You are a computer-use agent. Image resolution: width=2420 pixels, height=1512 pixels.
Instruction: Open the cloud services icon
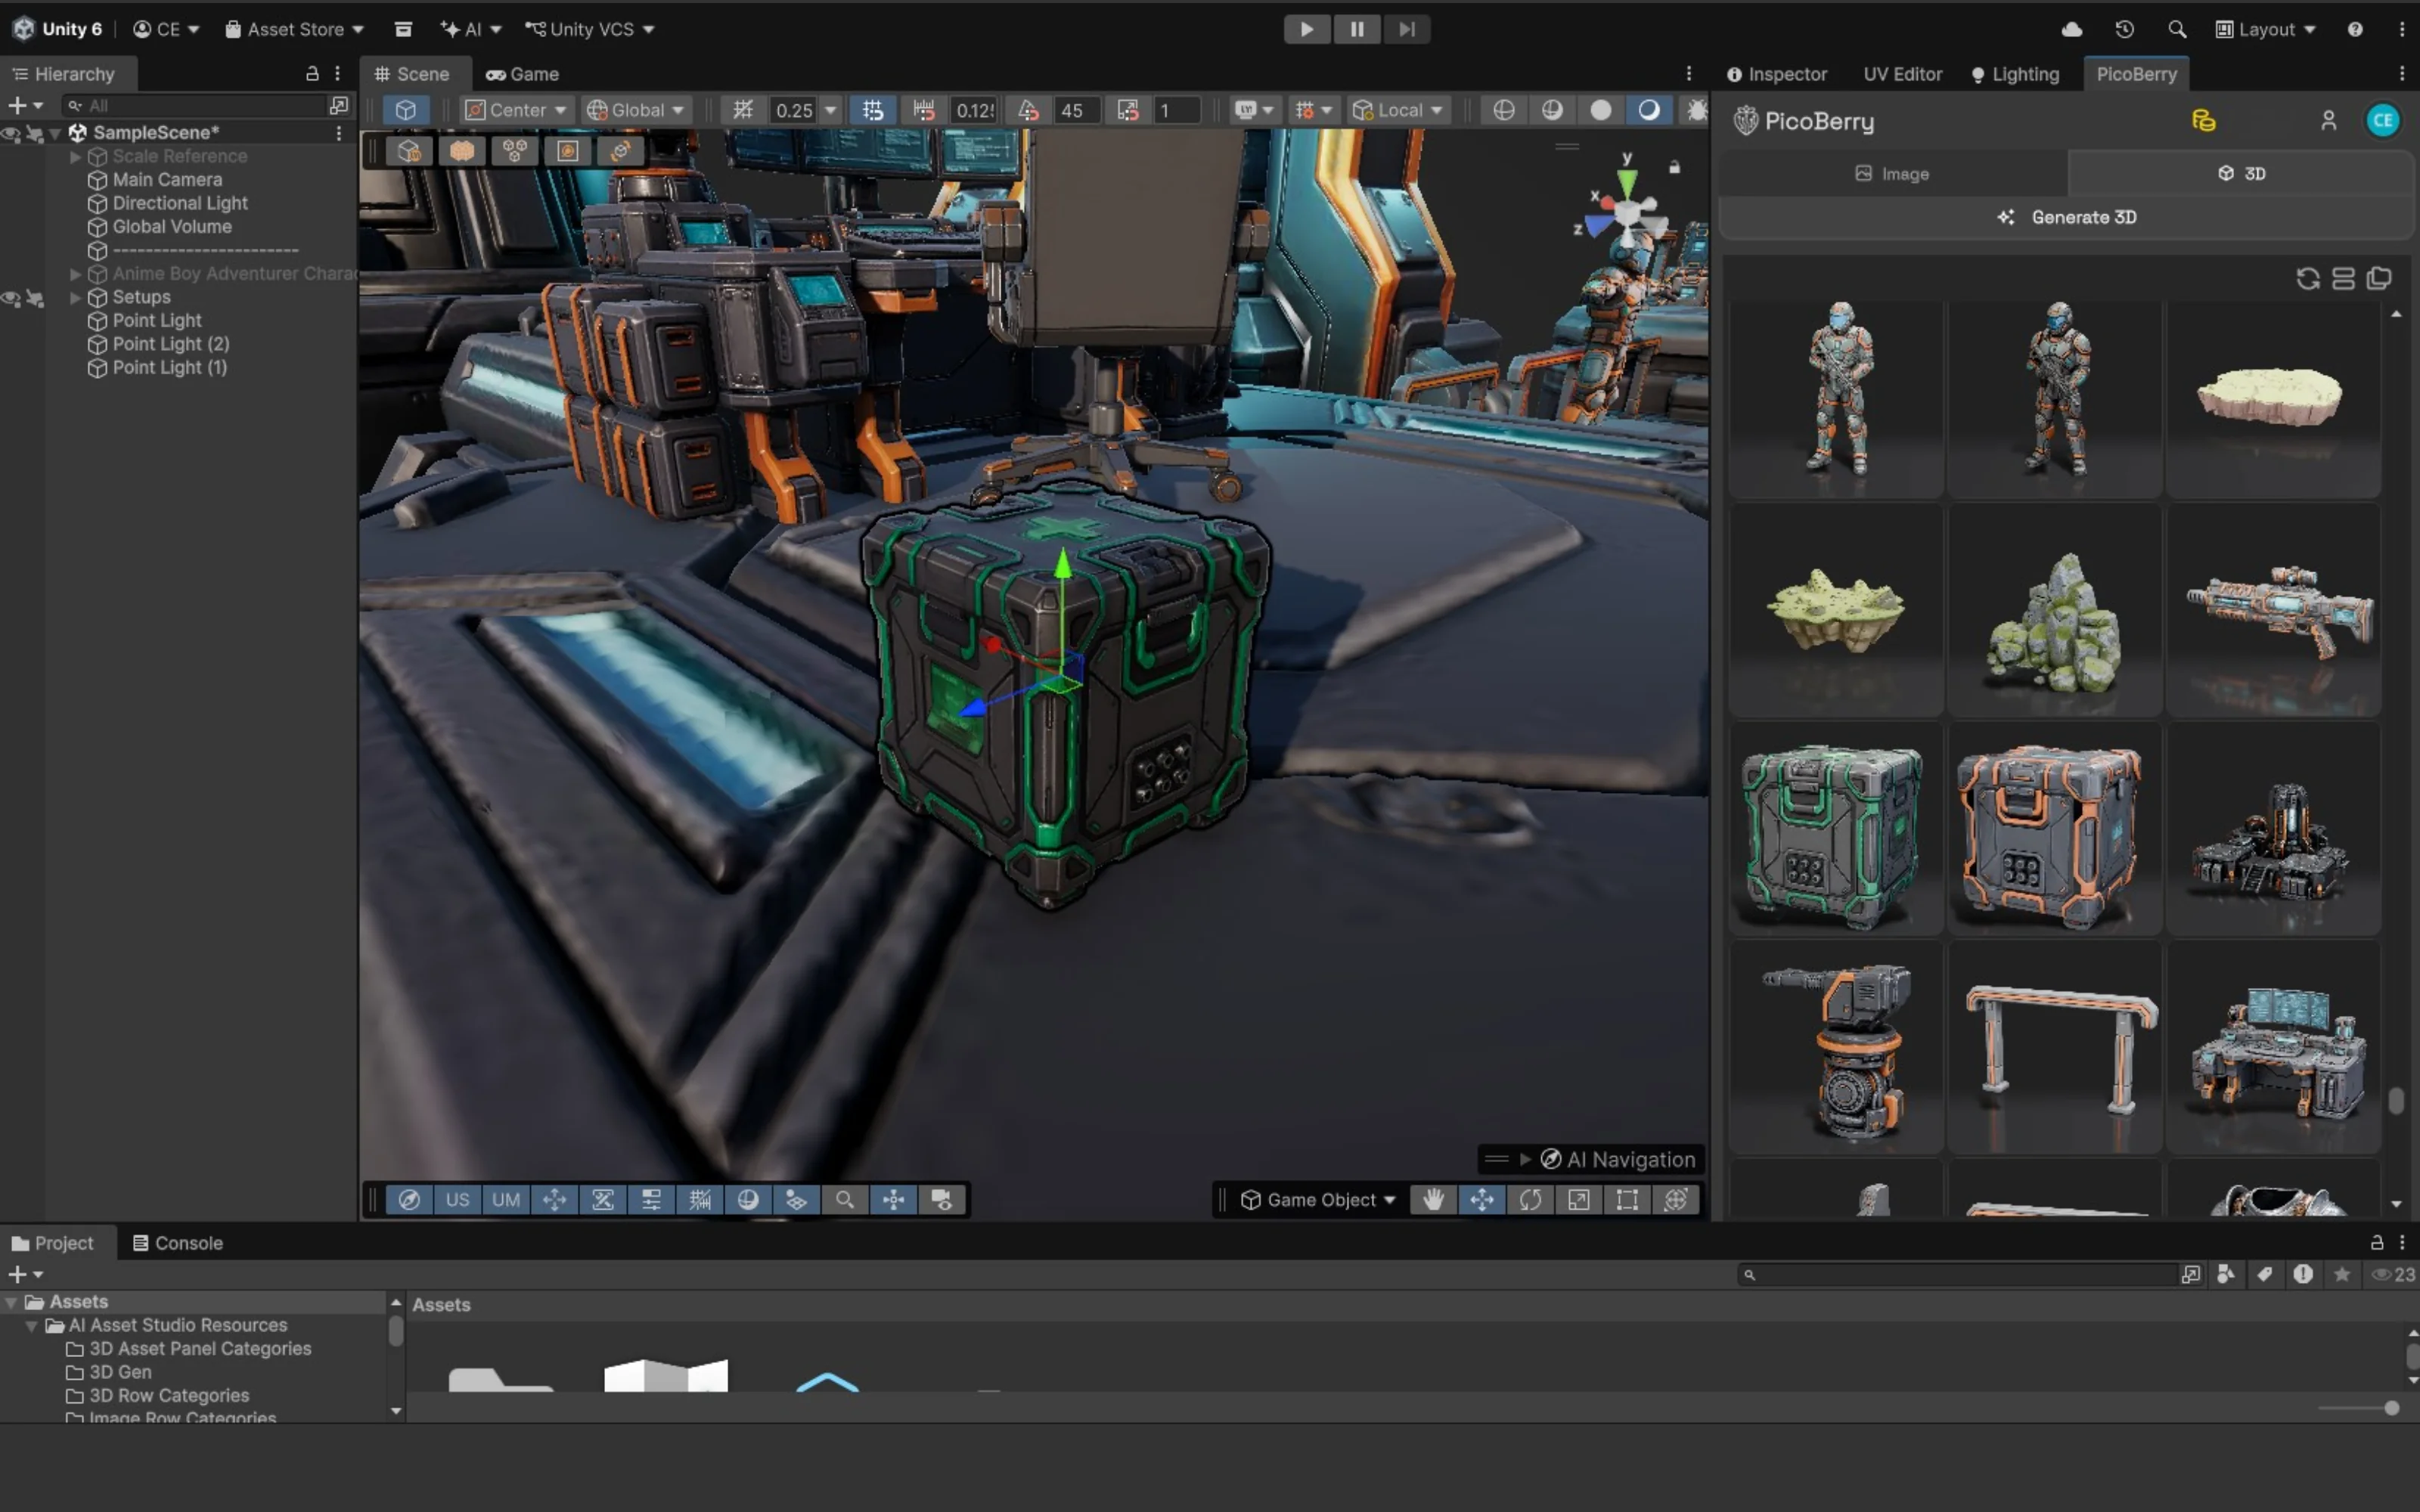2072,29
